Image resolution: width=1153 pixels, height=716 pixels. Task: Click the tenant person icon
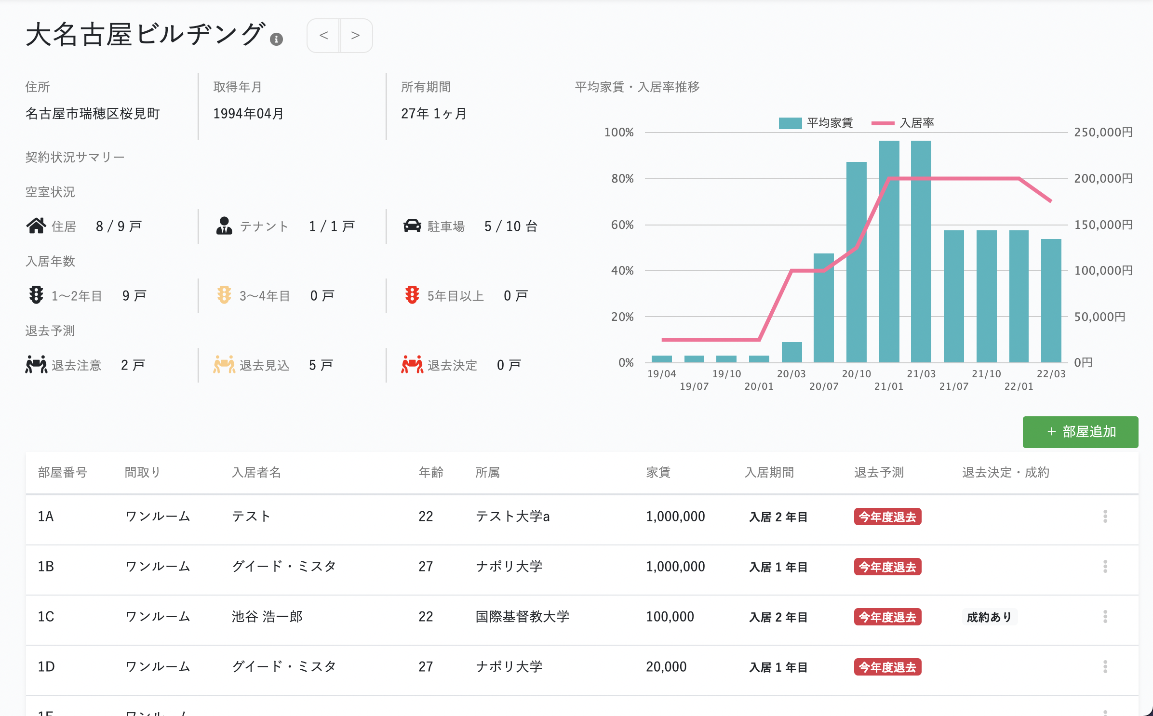click(x=224, y=226)
